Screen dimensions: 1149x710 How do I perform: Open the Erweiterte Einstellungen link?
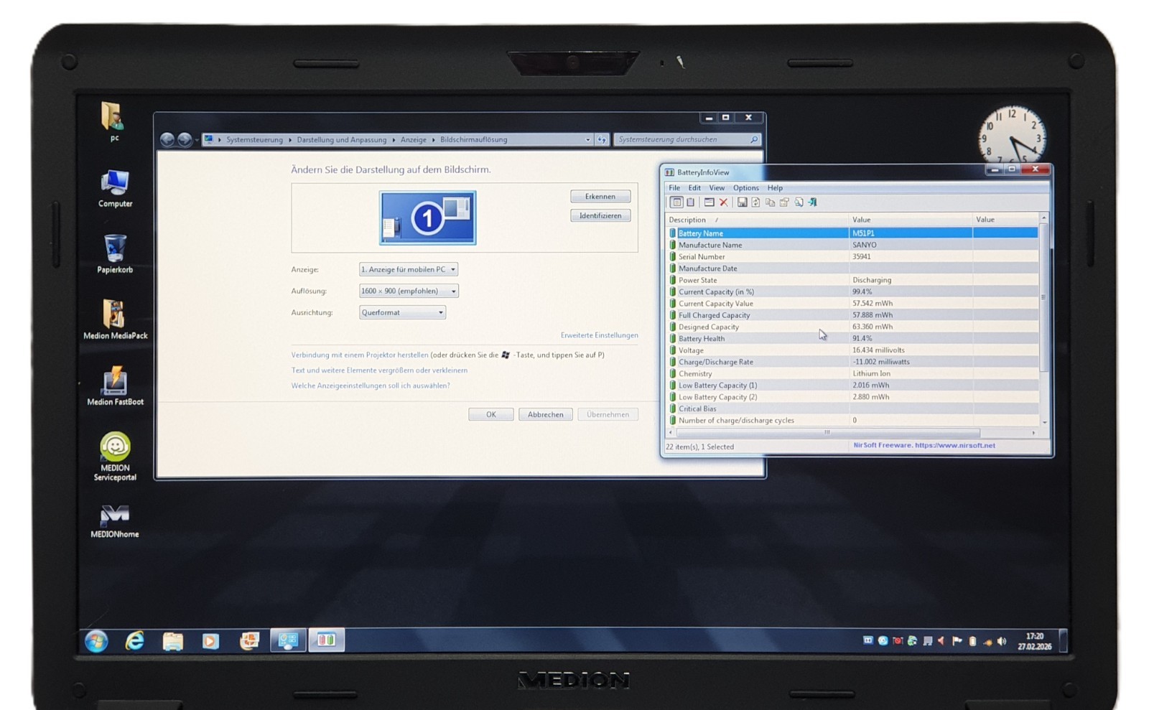click(x=599, y=335)
